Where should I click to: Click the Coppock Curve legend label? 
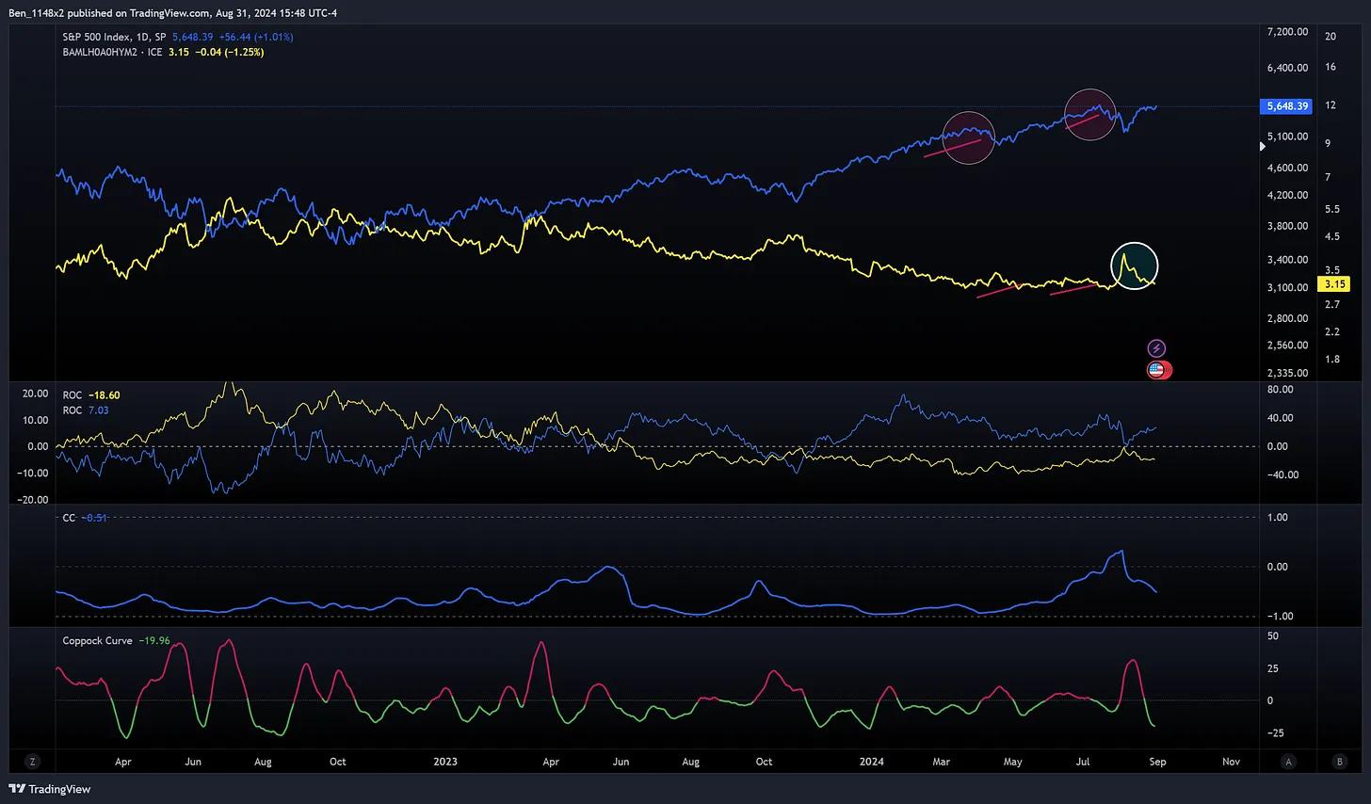point(98,640)
